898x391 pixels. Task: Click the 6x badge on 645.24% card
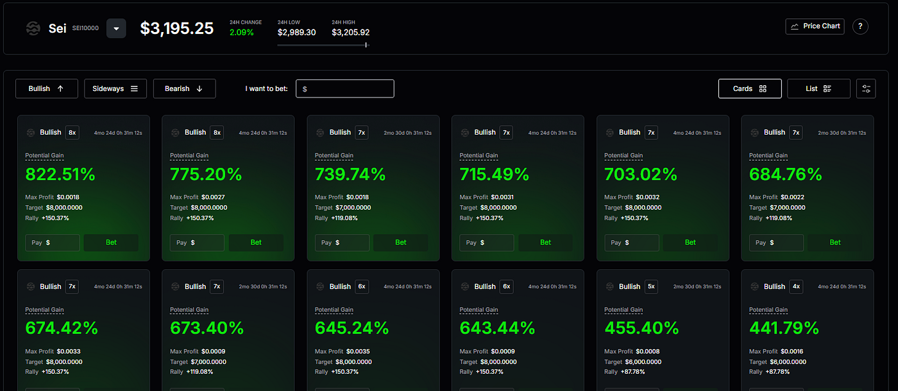362,287
